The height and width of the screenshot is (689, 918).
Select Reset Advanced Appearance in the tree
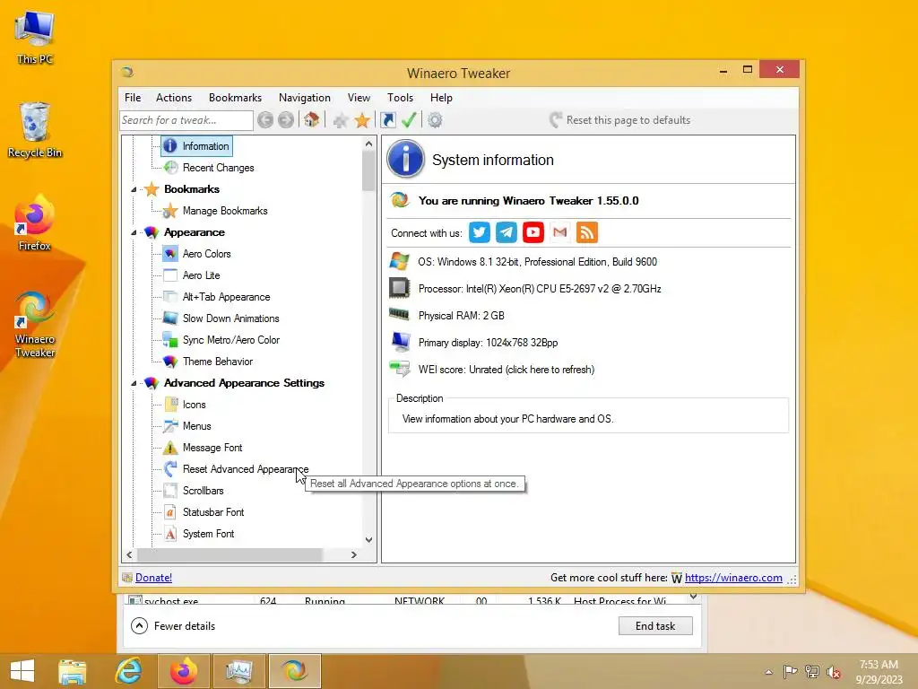[246, 469]
